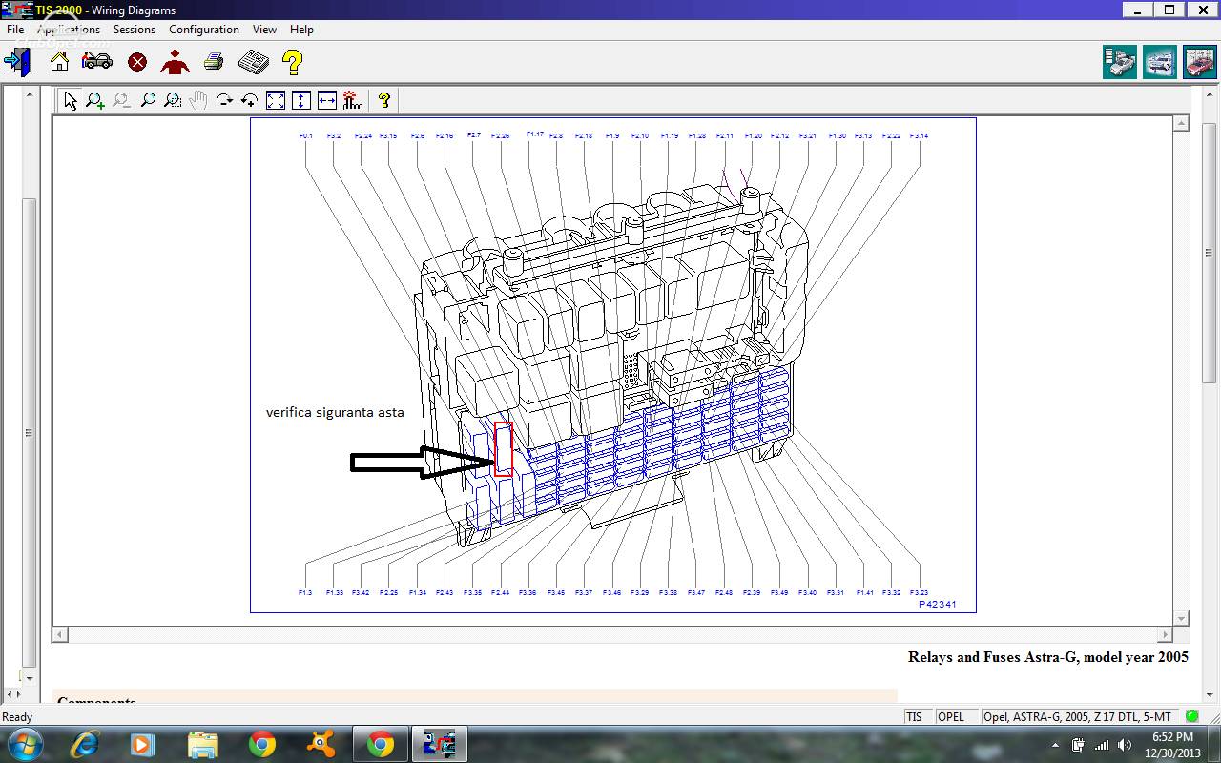Open the Sessions menu
Screen dimensions: 1221x763
click(x=135, y=30)
